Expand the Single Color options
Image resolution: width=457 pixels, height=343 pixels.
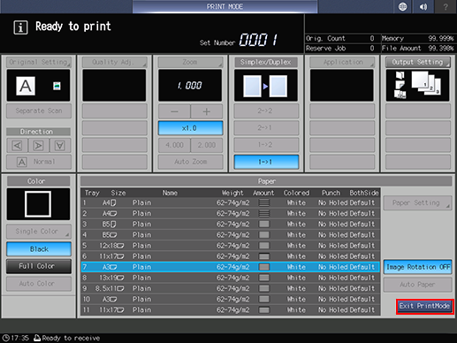click(39, 232)
